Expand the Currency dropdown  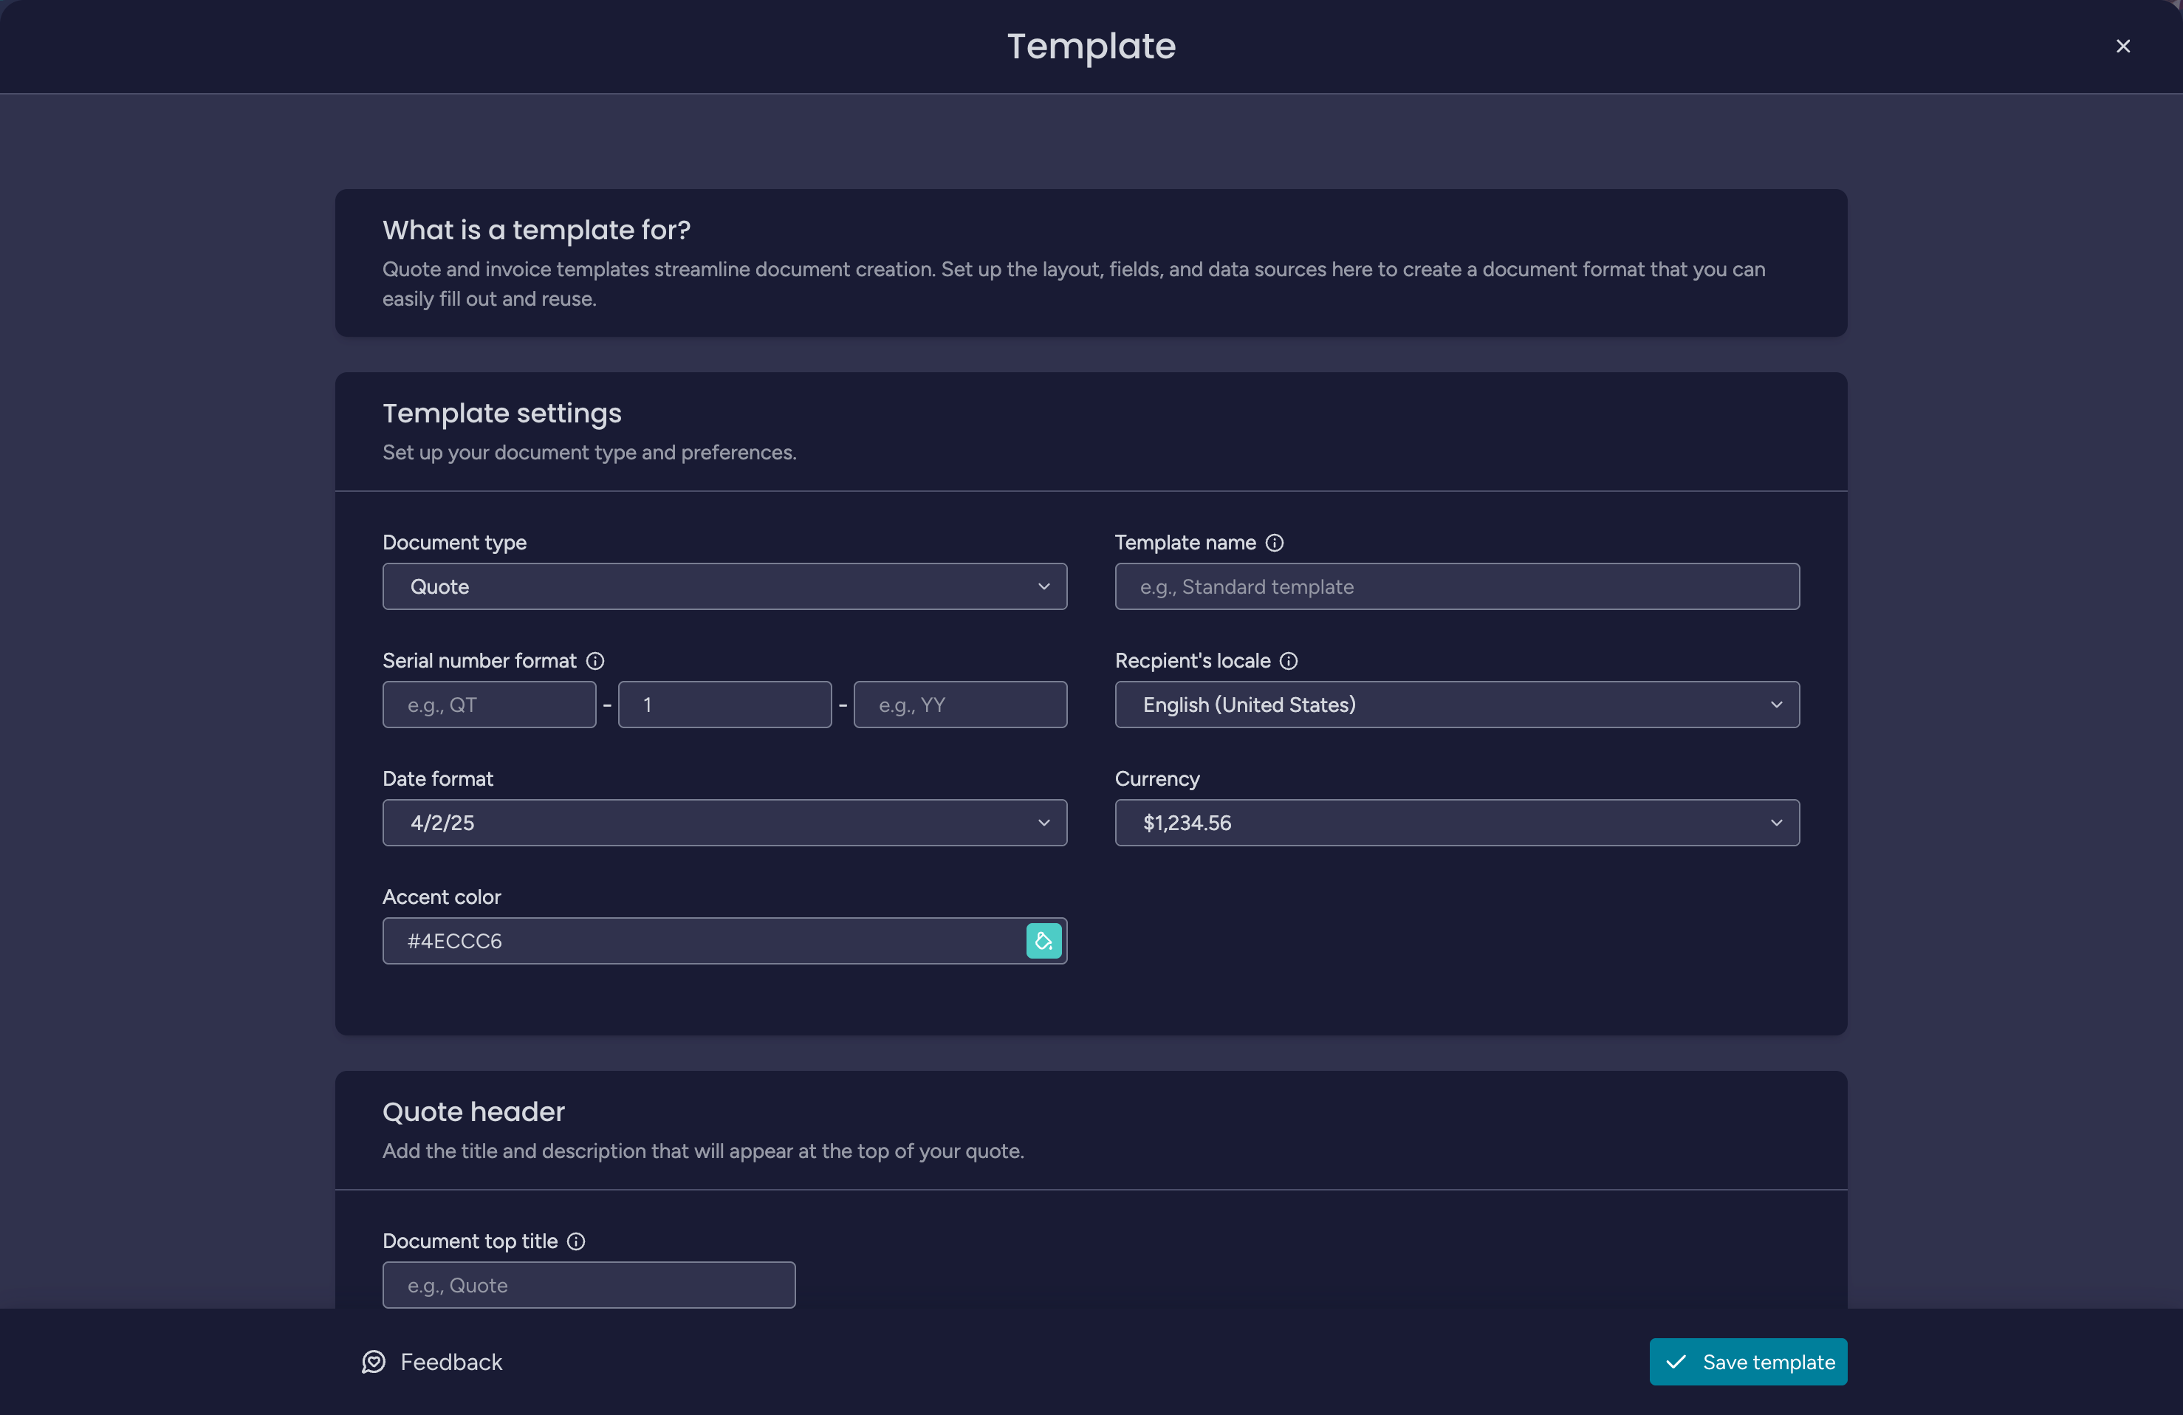pos(1456,823)
